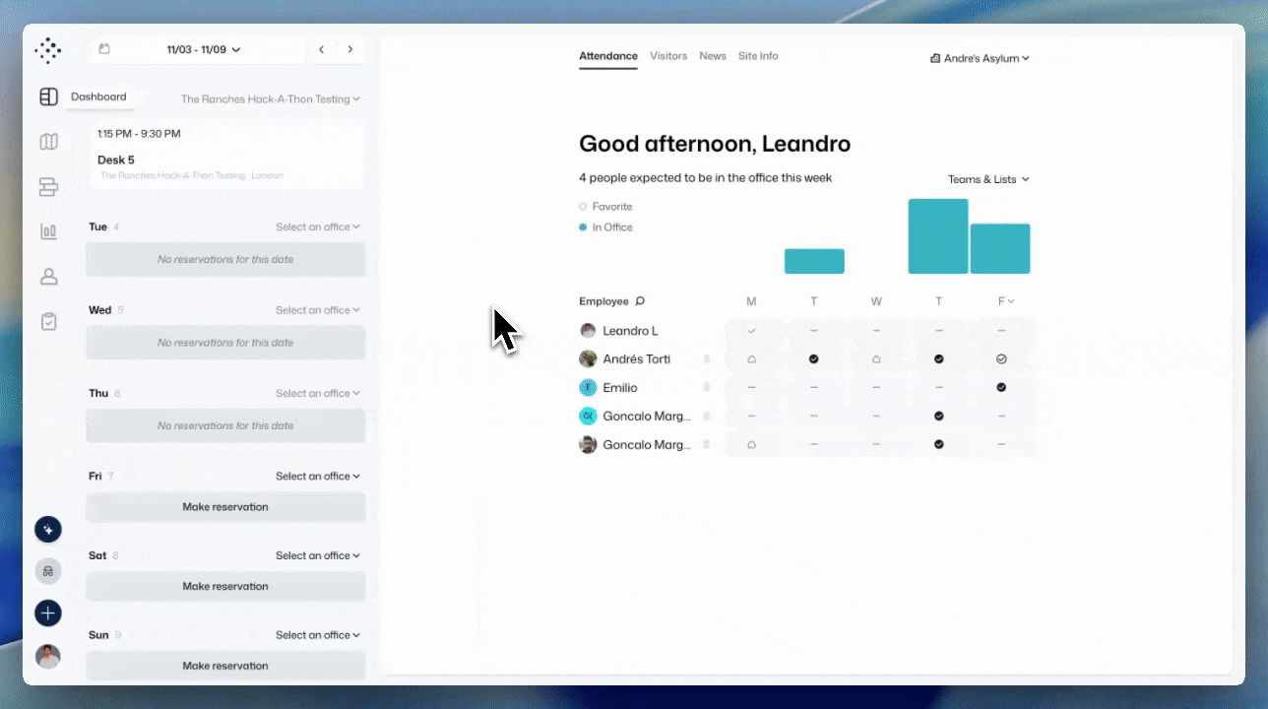Toggle Andrés Torti's Tuesday attendance checkmark

click(813, 358)
